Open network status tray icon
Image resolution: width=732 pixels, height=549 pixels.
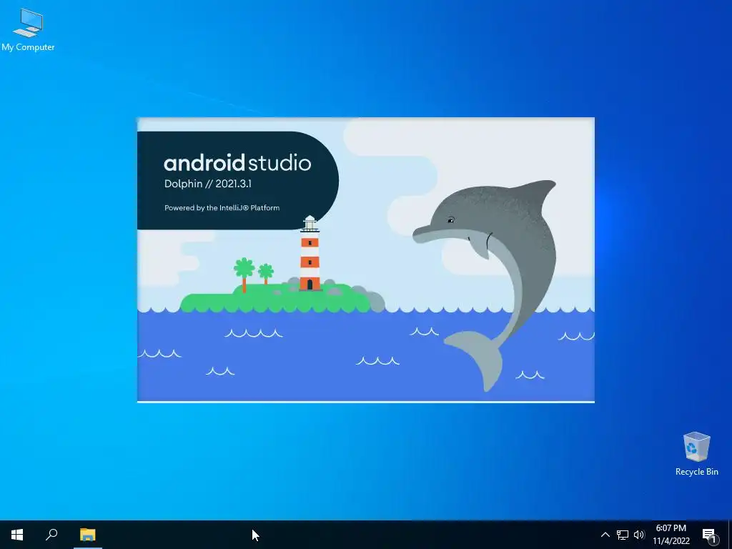point(623,535)
